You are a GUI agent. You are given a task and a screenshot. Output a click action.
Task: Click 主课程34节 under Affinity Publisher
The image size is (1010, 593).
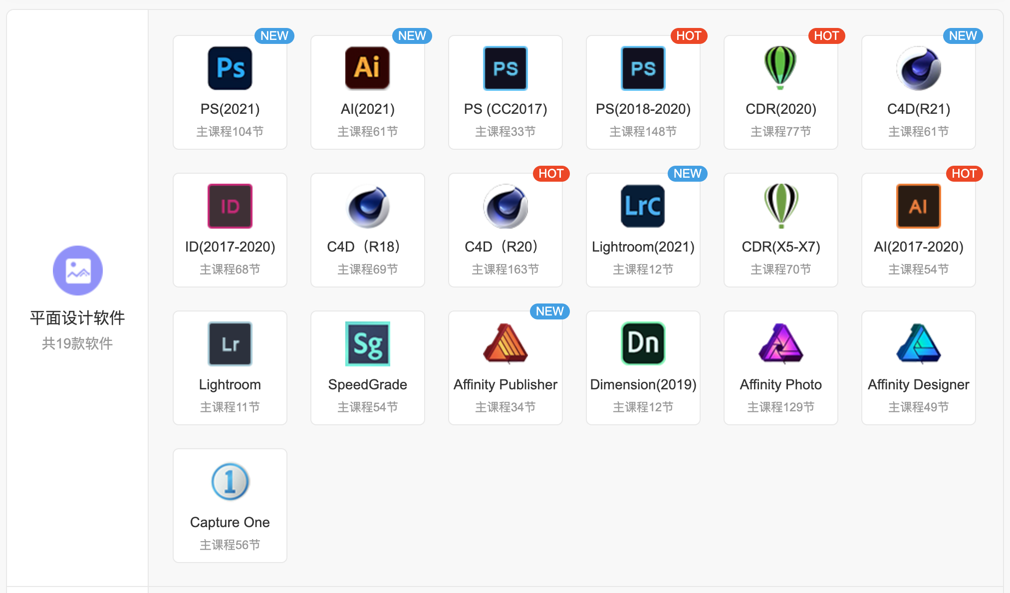click(x=505, y=407)
